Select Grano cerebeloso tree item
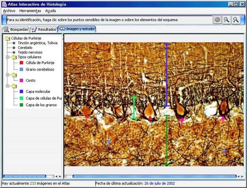The image size is (247, 188). click(40, 69)
